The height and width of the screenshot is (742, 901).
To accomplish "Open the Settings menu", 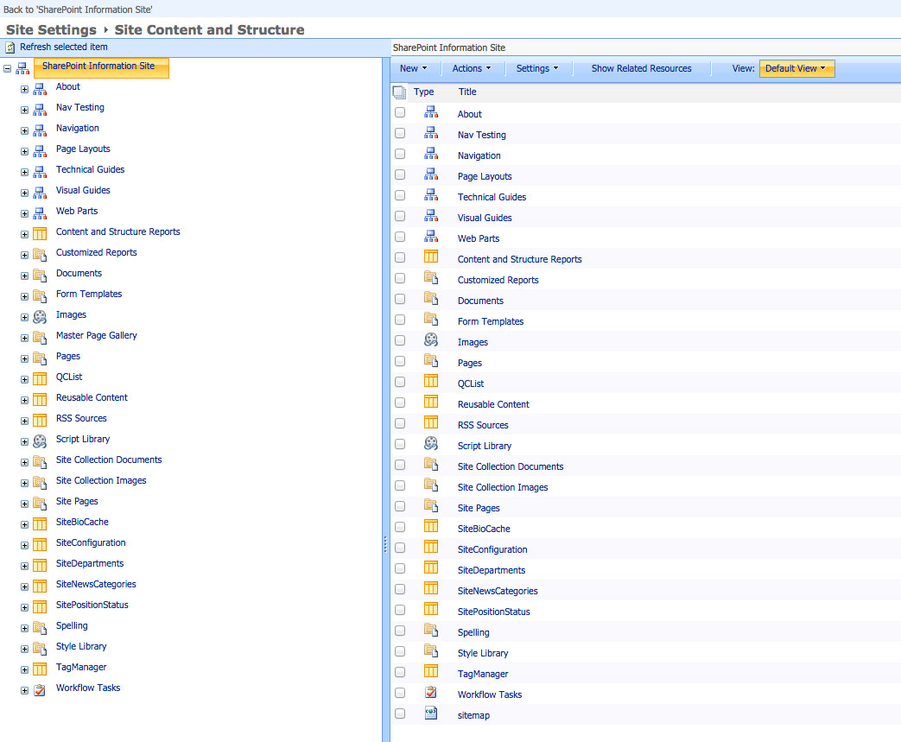I will click(x=537, y=68).
